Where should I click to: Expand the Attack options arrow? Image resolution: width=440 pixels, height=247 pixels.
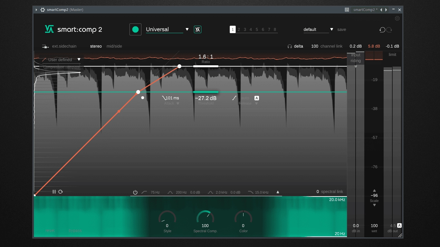point(178,104)
